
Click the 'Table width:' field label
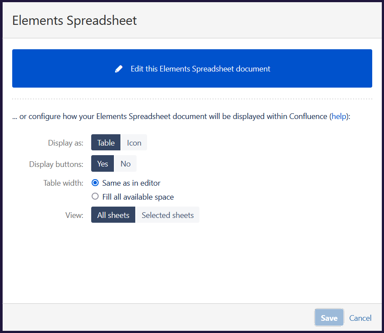63,183
